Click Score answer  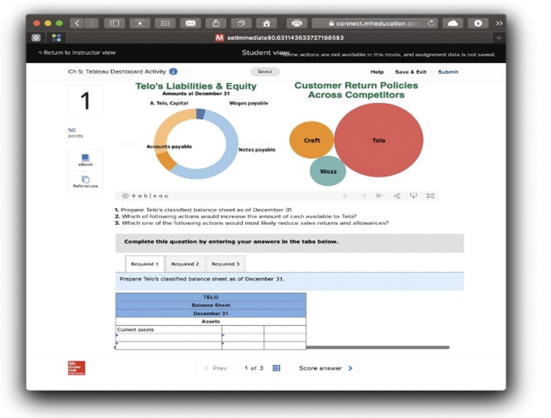[x=320, y=368]
